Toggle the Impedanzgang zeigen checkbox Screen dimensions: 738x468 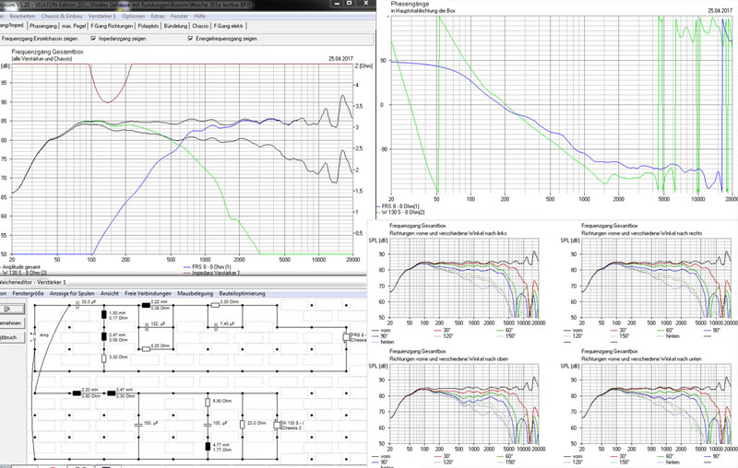point(94,40)
